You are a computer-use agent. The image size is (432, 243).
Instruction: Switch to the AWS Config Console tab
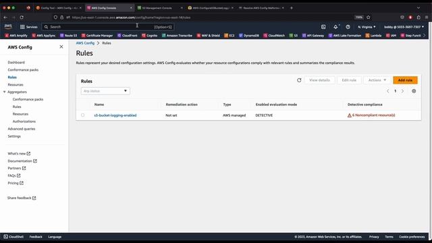[x=109, y=7]
